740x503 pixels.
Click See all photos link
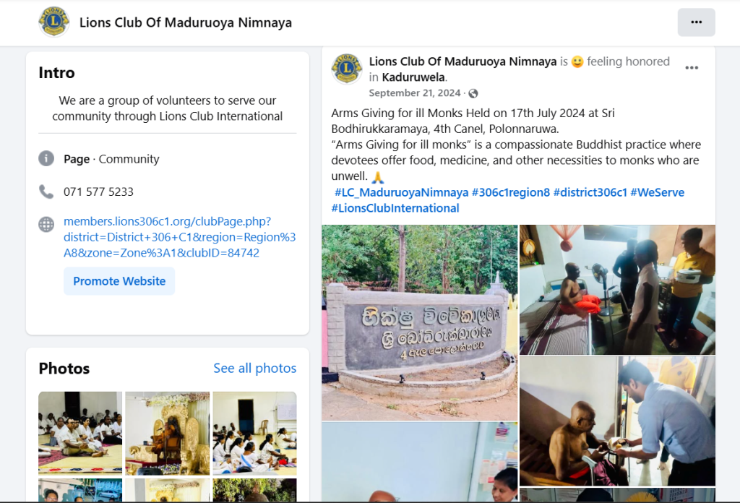[x=255, y=368]
